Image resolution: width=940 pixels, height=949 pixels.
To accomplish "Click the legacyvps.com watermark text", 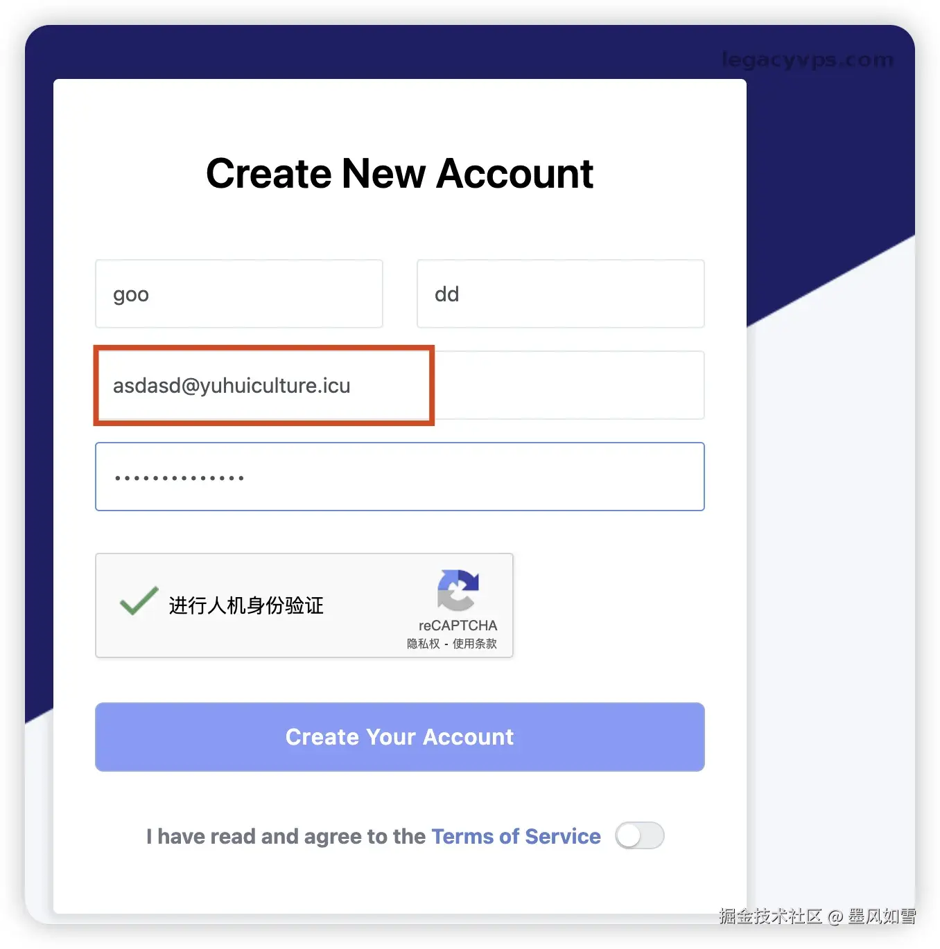I will coord(808,60).
